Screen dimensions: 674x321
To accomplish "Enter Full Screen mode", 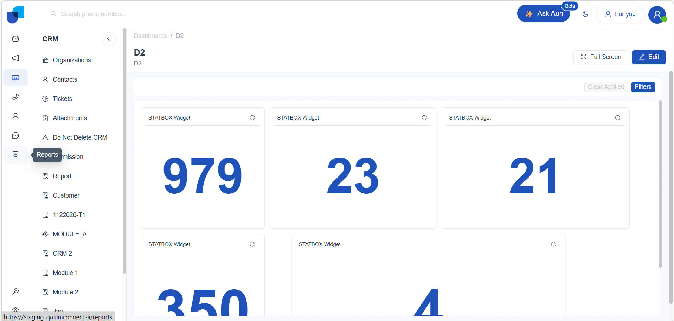I will tap(601, 57).
